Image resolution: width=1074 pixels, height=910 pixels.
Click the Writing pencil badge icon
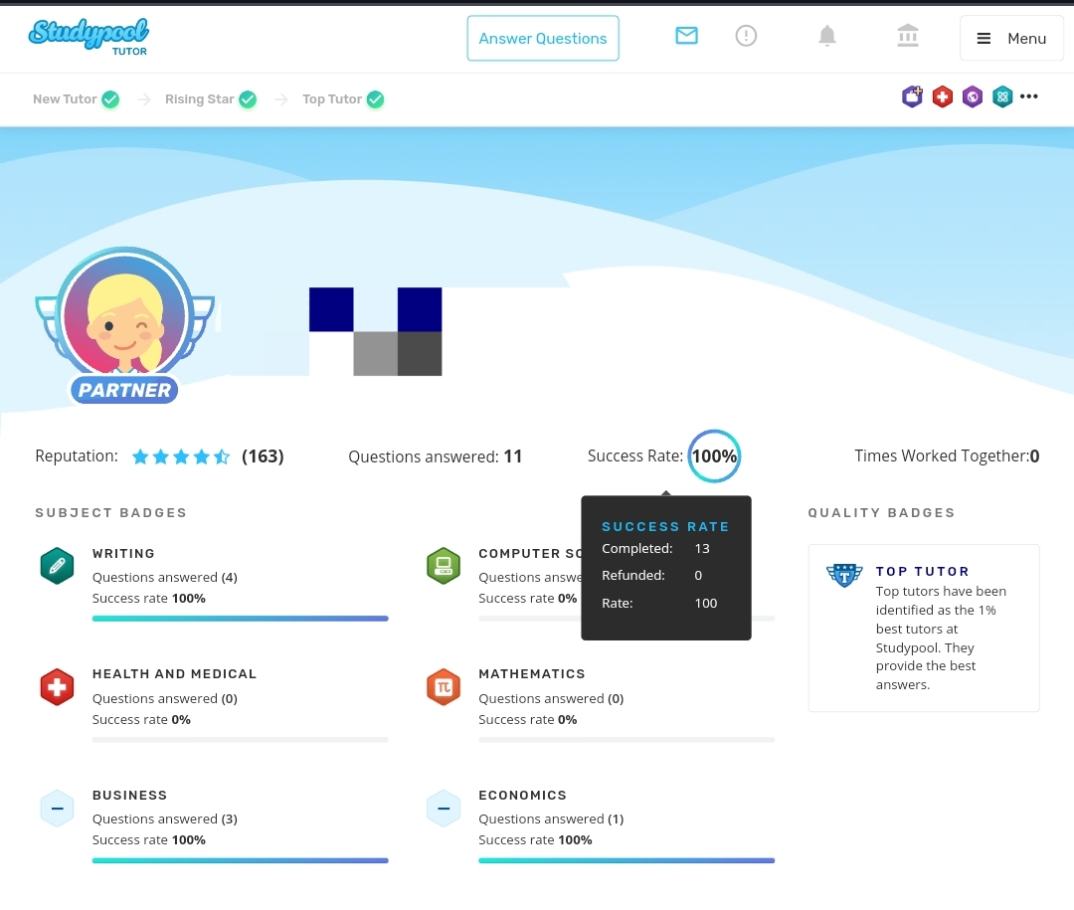click(x=57, y=566)
